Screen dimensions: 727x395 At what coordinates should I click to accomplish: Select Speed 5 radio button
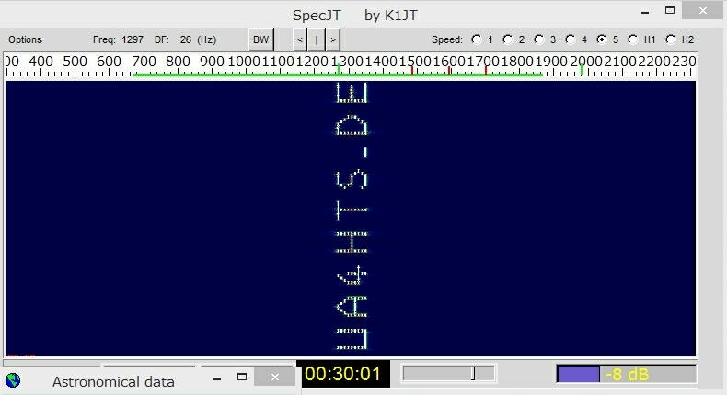[602, 39]
